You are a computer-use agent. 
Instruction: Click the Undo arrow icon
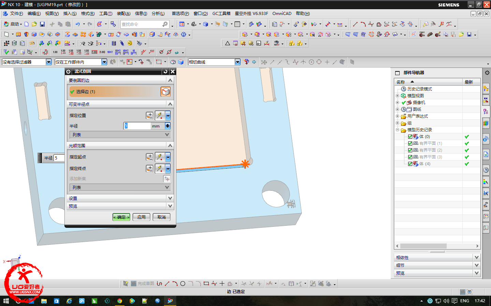[78, 24]
